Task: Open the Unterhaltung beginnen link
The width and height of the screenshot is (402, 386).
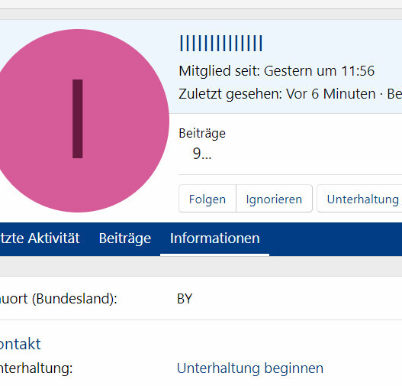Action: (250, 368)
